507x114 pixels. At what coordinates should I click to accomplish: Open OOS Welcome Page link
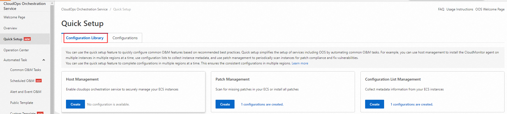490,9
